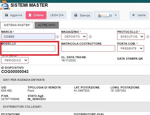Click the Stampa print button
Viewport: 150px width, 115px height.
point(82,15)
